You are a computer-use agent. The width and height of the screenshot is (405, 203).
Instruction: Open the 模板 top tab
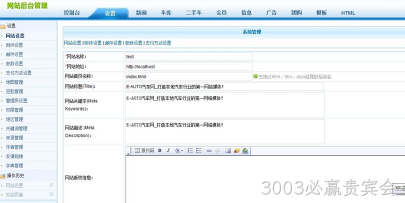[321, 12]
